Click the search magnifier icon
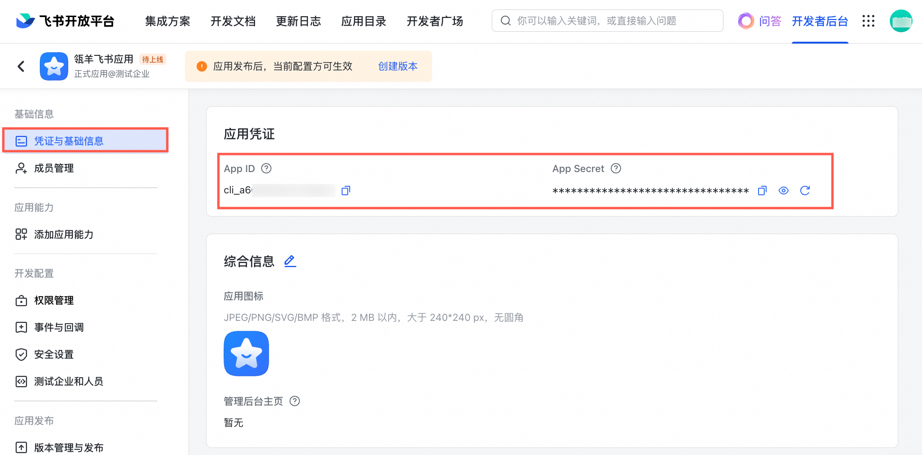The height and width of the screenshot is (455, 922). tap(506, 21)
